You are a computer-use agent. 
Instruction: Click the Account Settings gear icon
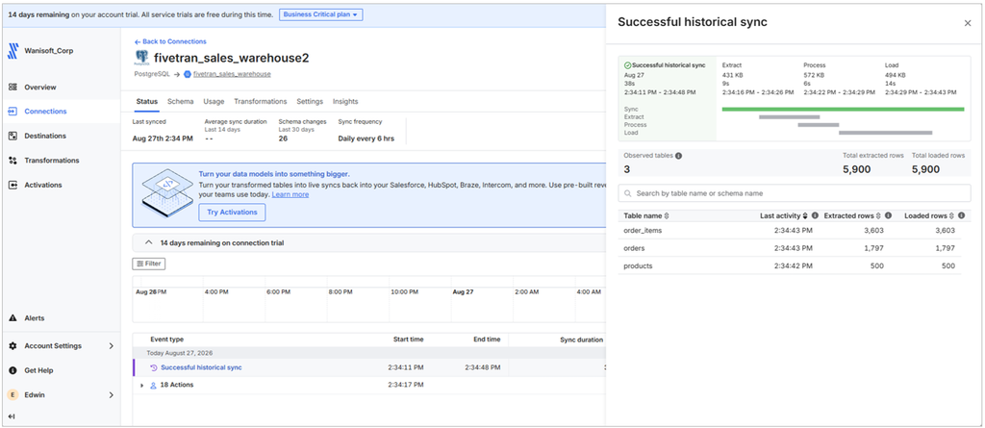(13, 345)
